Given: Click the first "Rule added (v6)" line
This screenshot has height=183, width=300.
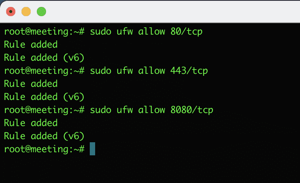Looking at the screenshot, I should (x=44, y=58).
